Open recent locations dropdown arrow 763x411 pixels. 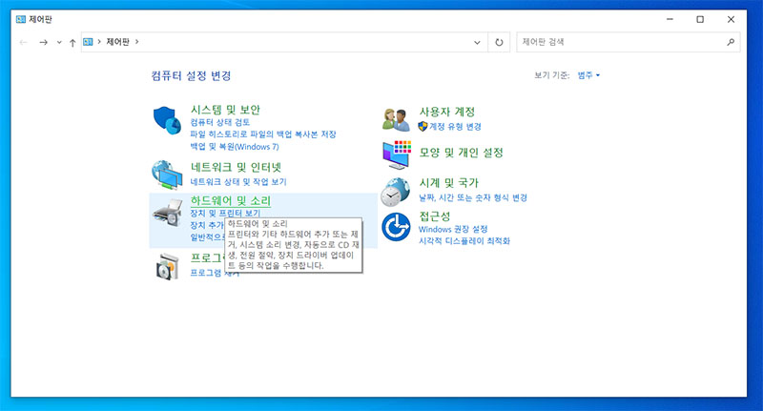59,43
